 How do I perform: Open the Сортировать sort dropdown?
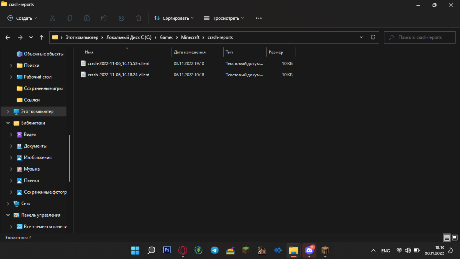point(174,18)
